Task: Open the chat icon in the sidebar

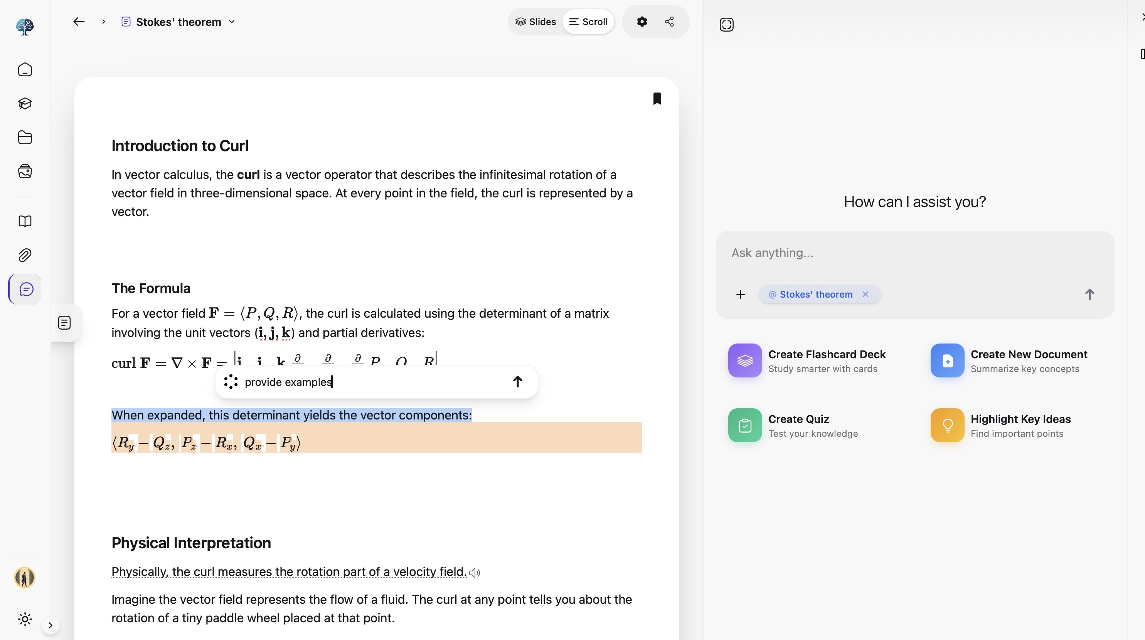Action: click(25, 289)
